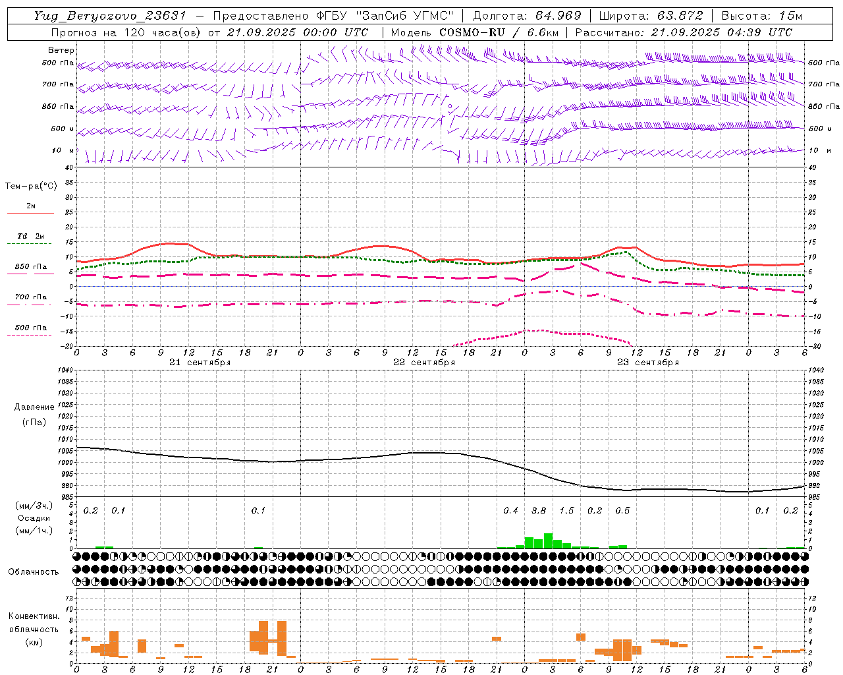
Task: Click the Облачность cloud cover row label
Action: (34, 572)
